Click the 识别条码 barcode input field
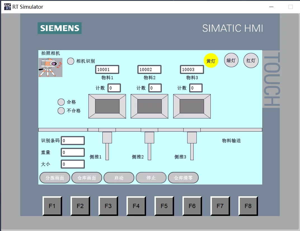This screenshot has width=300, height=231. pyautogui.click(x=73, y=140)
